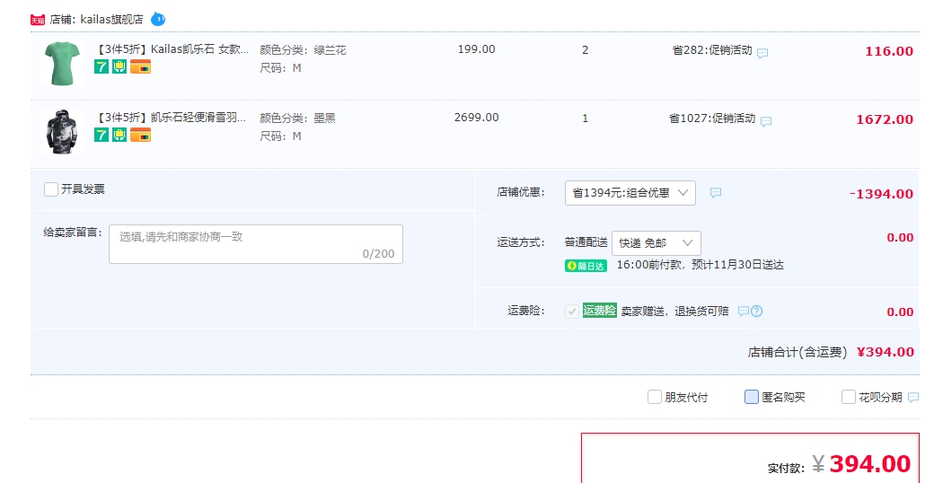Click the info bubble beside the 店铺优惠 dropdown
This screenshot has height=483, width=943.
(x=716, y=192)
